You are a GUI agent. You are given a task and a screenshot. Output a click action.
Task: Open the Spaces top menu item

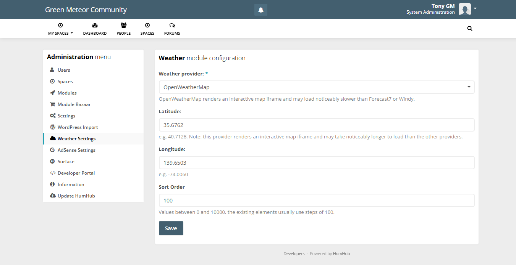click(147, 29)
